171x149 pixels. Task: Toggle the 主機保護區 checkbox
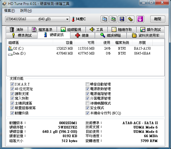click(12, 103)
